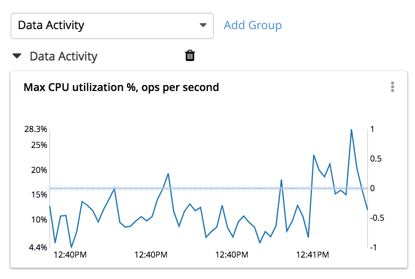Click the Add Group link
The width and height of the screenshot is (415, 279).
[253, 25]
